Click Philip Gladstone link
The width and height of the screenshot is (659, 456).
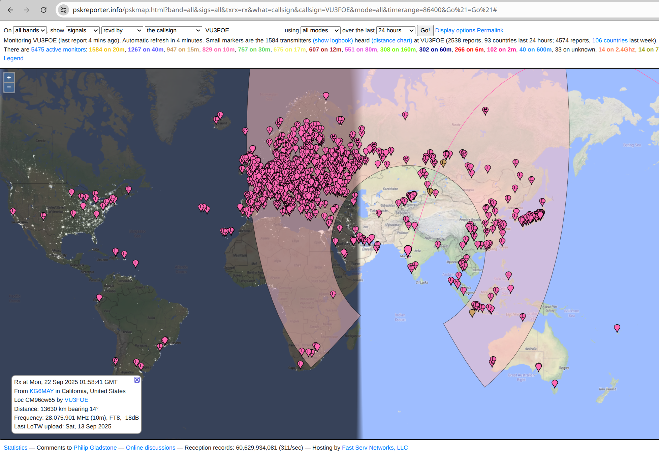pos(95,448)
